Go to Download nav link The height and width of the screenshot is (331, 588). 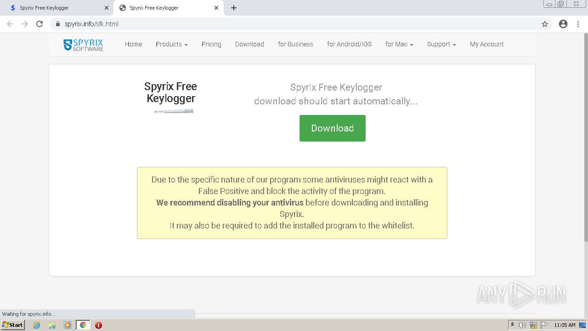249,44
